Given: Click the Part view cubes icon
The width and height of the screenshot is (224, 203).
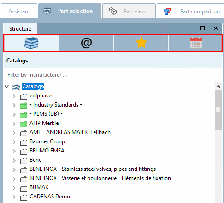Looking at the screenshot, I should point(113,11).
